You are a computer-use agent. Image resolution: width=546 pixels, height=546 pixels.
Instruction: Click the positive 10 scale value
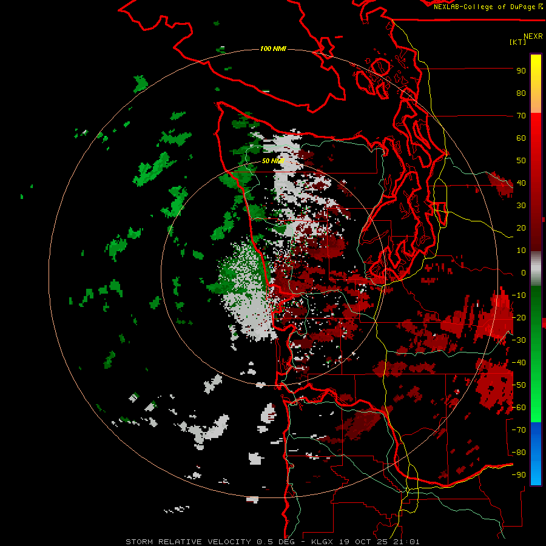coord(521,251)
